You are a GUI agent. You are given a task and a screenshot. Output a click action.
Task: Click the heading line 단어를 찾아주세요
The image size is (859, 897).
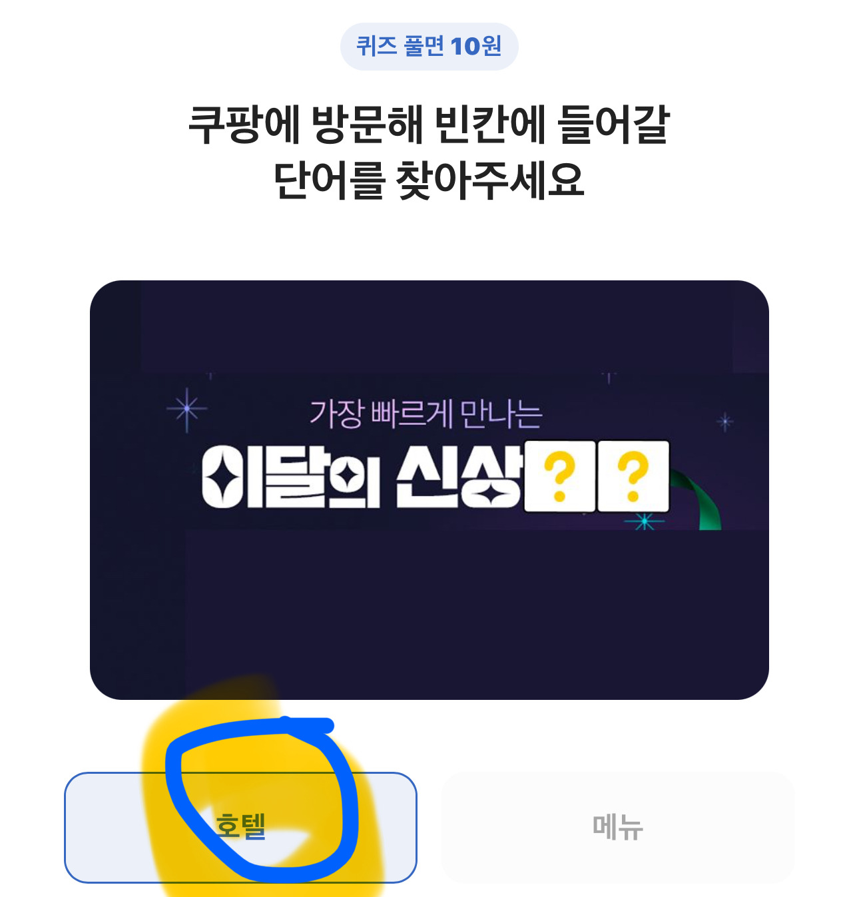tap(429, 180)
